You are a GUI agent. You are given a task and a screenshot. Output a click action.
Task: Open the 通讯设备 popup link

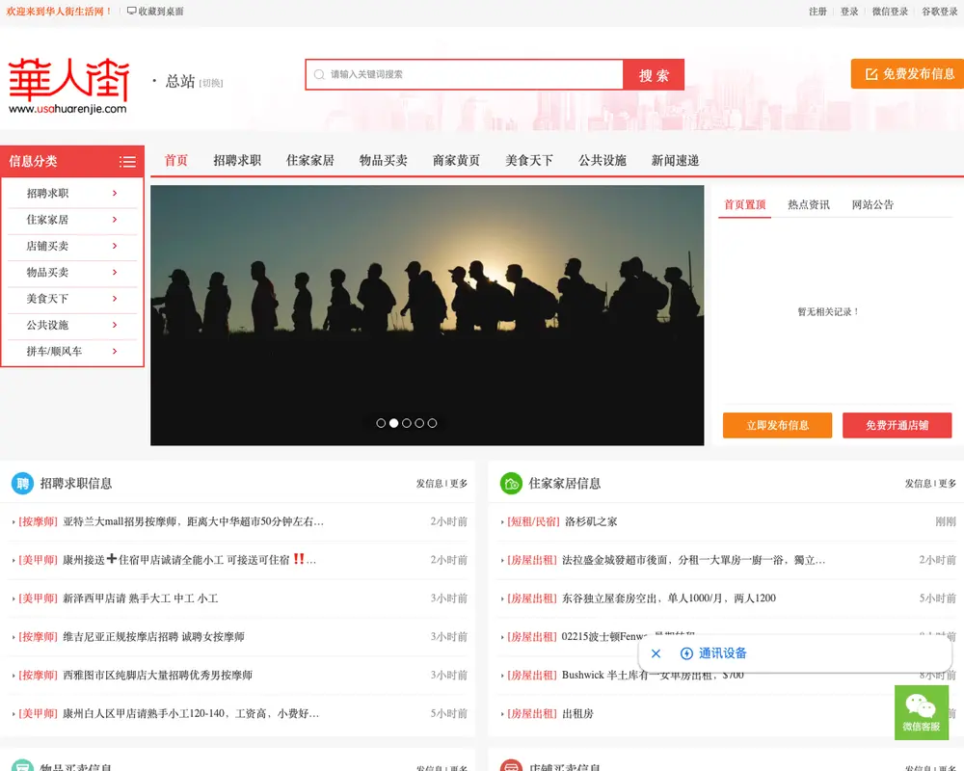(723, 653)
